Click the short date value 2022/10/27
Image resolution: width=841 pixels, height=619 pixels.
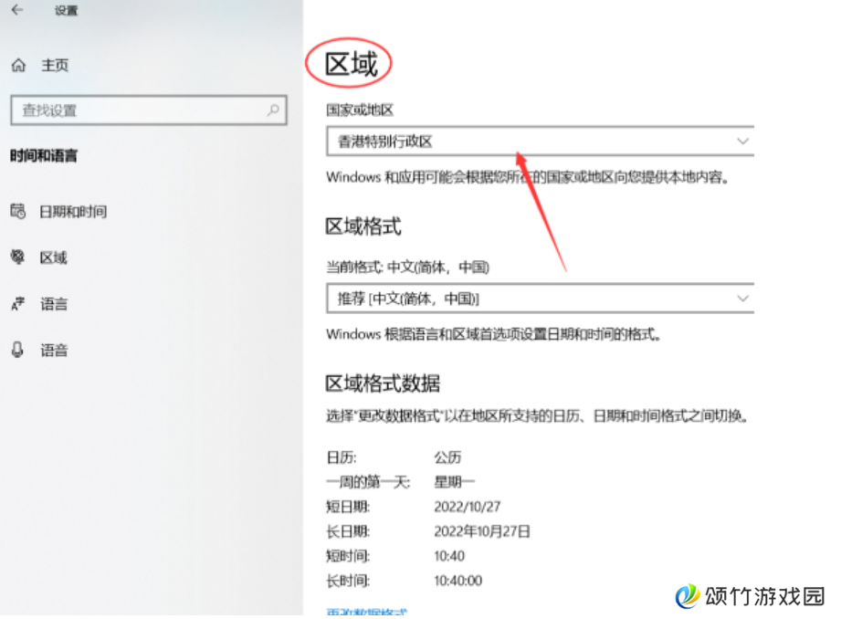tap(468, 507)
